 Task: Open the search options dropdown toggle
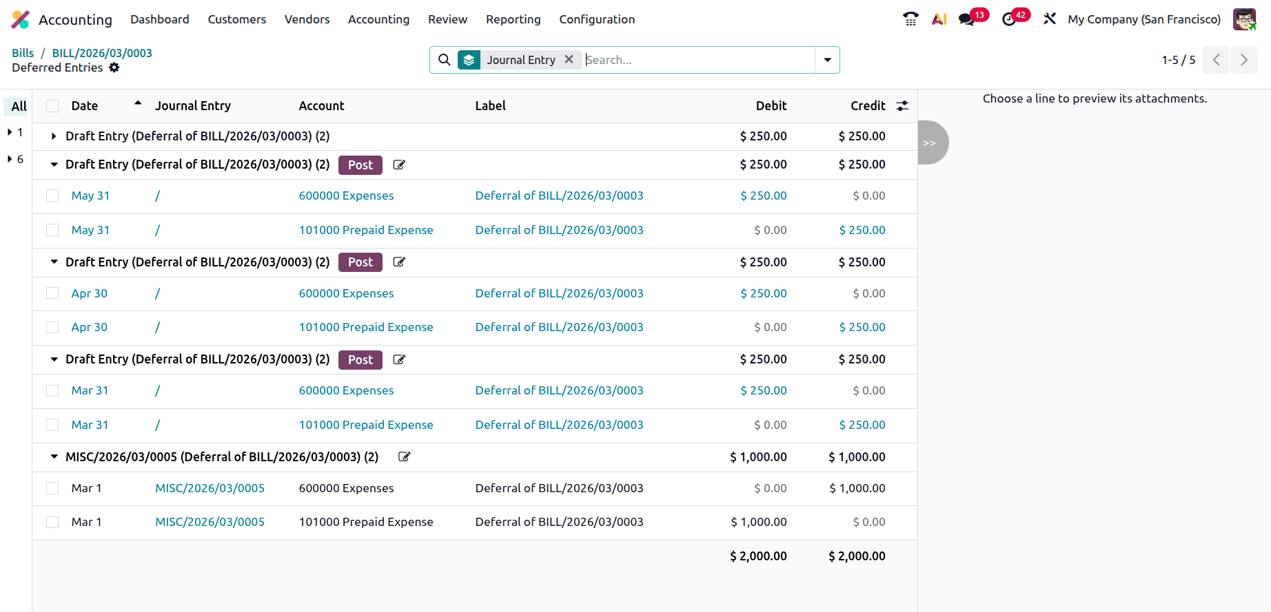(827, 60)
